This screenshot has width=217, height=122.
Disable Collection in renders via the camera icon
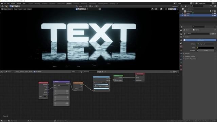tap(215, 11)
